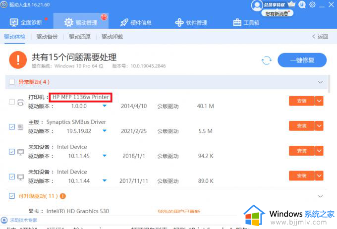Uncheck the Intel Device 10.1.1.45 checkbox
The width and height of the screenshot is (337, 229).
(12, 152)
